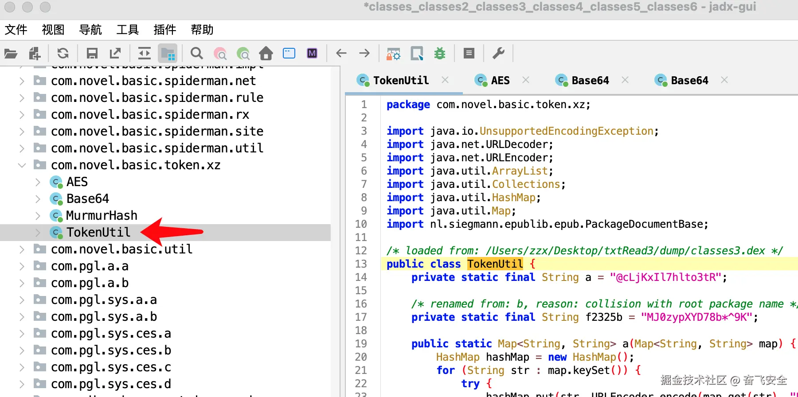This screenshot has width=798, height=397.
Task: Open the 导航 menu
Action: (90, 30)
